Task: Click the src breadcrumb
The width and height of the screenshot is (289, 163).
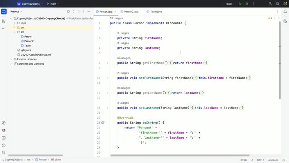Action: (29, 159)
